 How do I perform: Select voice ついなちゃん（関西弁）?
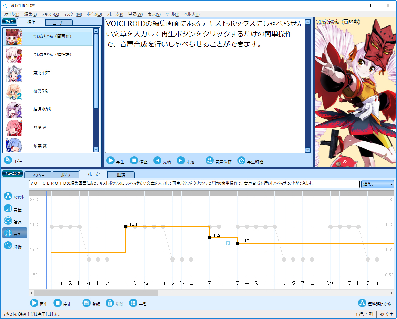click(48, 37)
